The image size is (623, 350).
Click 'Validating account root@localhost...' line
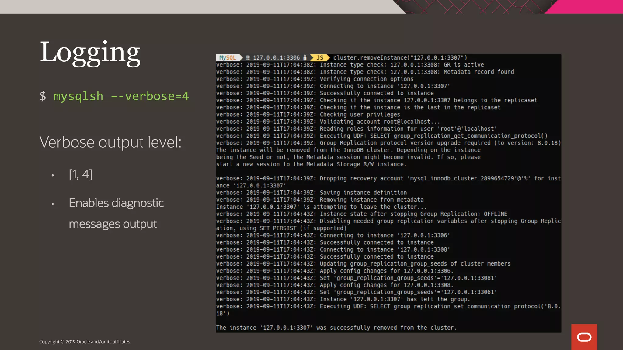tap(328, 122)
